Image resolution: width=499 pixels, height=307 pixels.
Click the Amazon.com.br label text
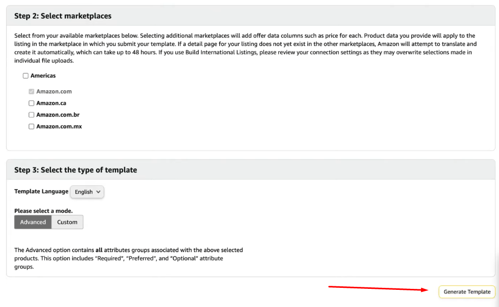coord(58,114)
